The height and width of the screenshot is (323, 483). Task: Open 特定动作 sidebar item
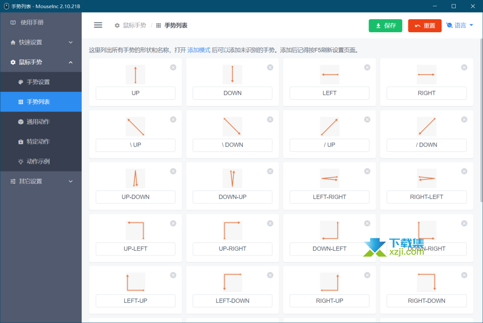(x=41, y=141)
